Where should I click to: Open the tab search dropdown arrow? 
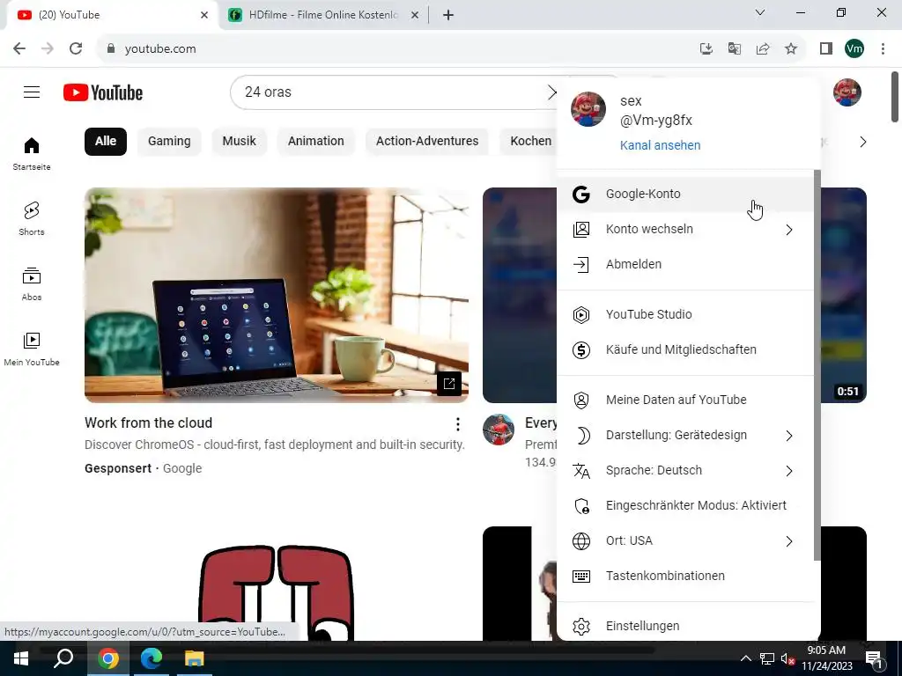760,12
